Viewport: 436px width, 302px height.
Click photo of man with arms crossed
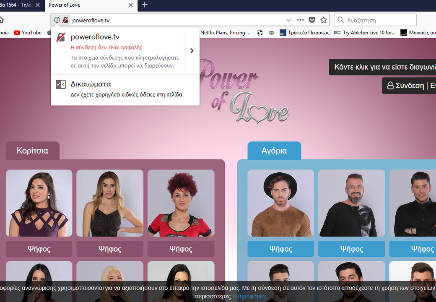point(413,203)
